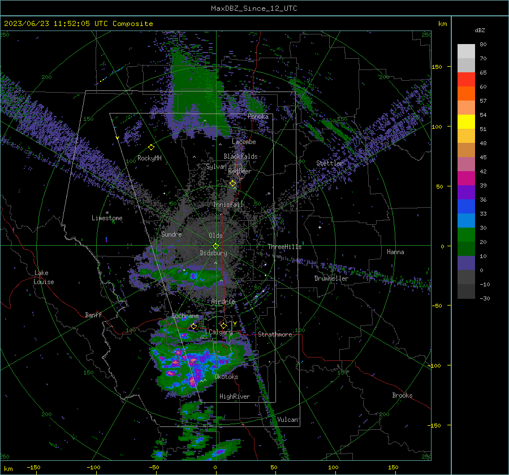509x475 pixels.
Task: Select the yellow 54-51 dBZ legend swatch
Action: pyautogui.click(x=466, y=121)
